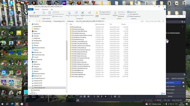
Task: Go up one folder level arrow
Action: (x=37, y=21)
